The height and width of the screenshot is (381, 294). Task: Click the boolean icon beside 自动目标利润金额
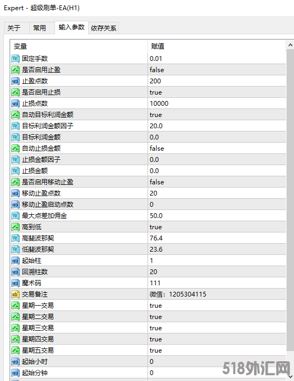(16, 115)
